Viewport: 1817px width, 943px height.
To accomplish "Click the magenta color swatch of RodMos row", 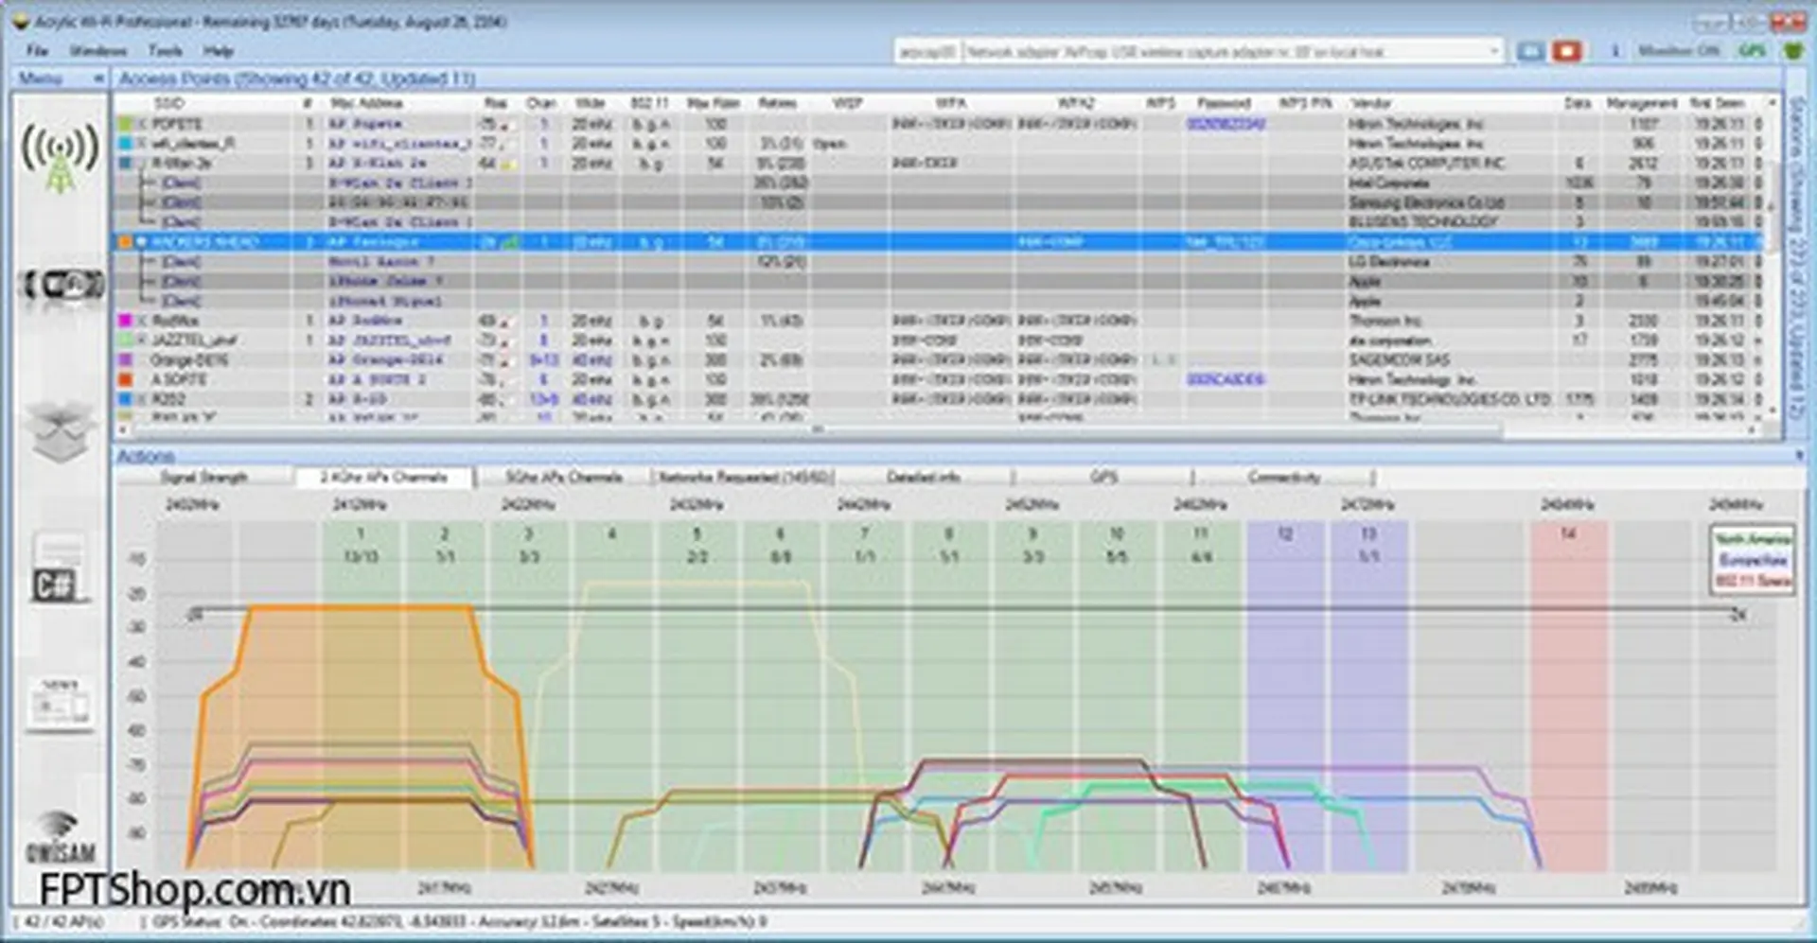I will pos(125,321).
